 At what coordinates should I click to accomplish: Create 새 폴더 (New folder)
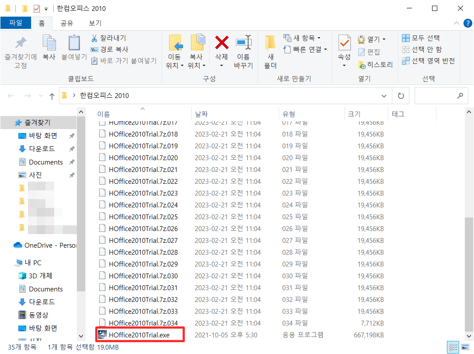[x=270, y=52]
